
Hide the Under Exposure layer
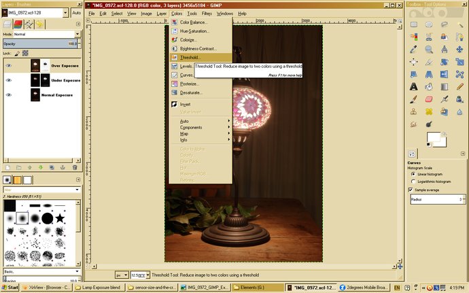coord(9,80)
